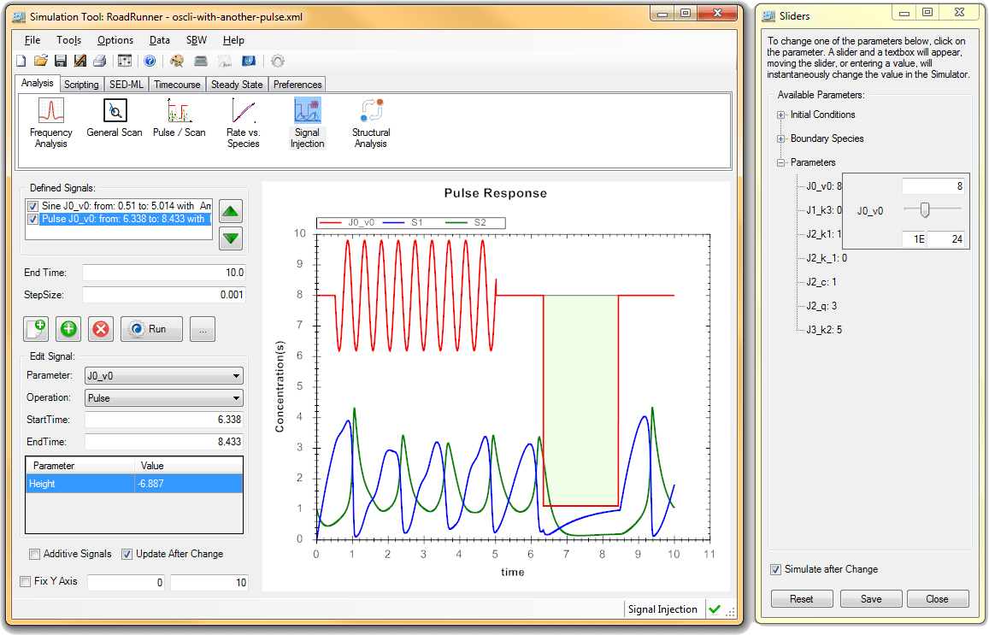
Task: Uncheck Update After Change
Action: (x=126, y=554)
